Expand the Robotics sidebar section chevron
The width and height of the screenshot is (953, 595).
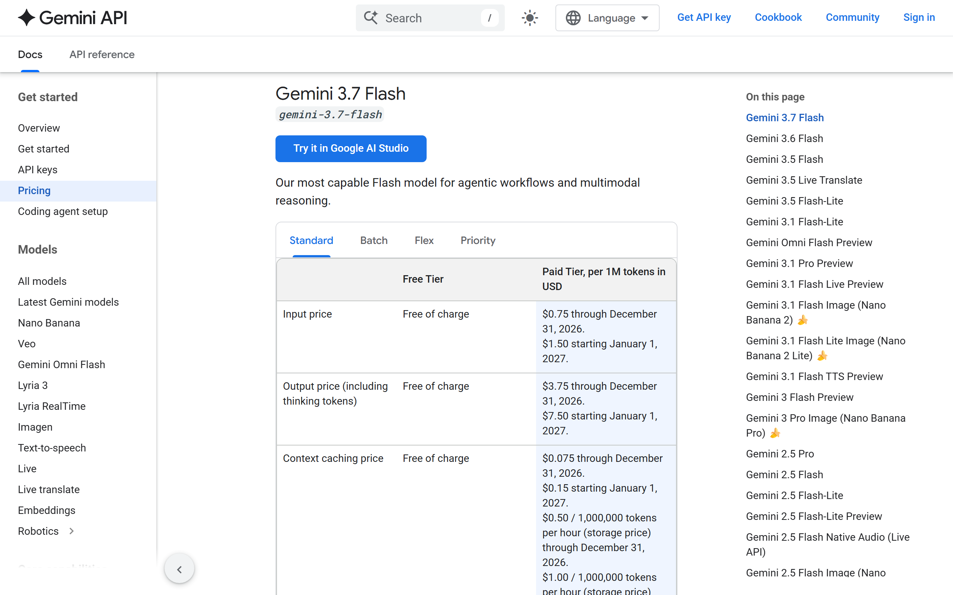click(71, 531)
